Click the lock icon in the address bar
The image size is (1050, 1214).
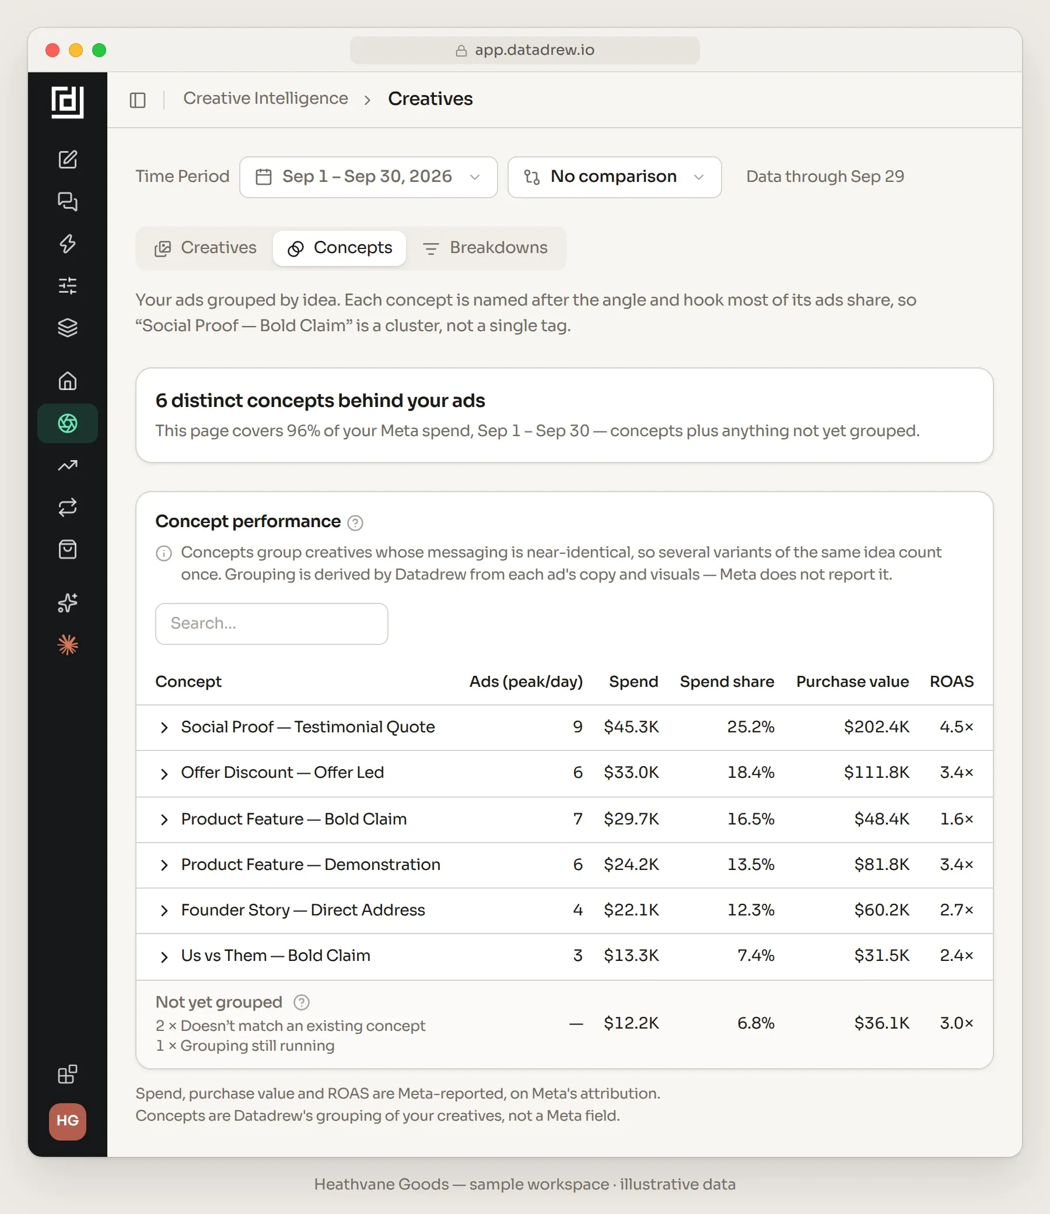coord(461,50)
